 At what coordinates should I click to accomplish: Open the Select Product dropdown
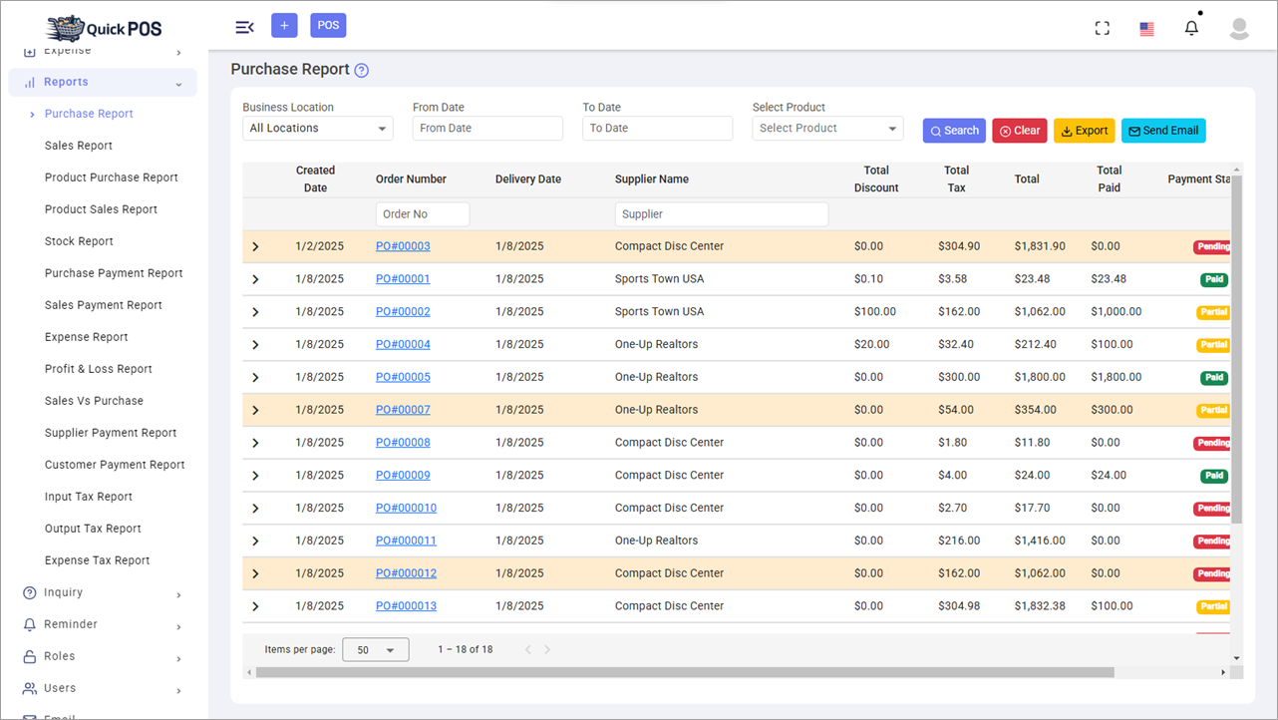(827, 128)
